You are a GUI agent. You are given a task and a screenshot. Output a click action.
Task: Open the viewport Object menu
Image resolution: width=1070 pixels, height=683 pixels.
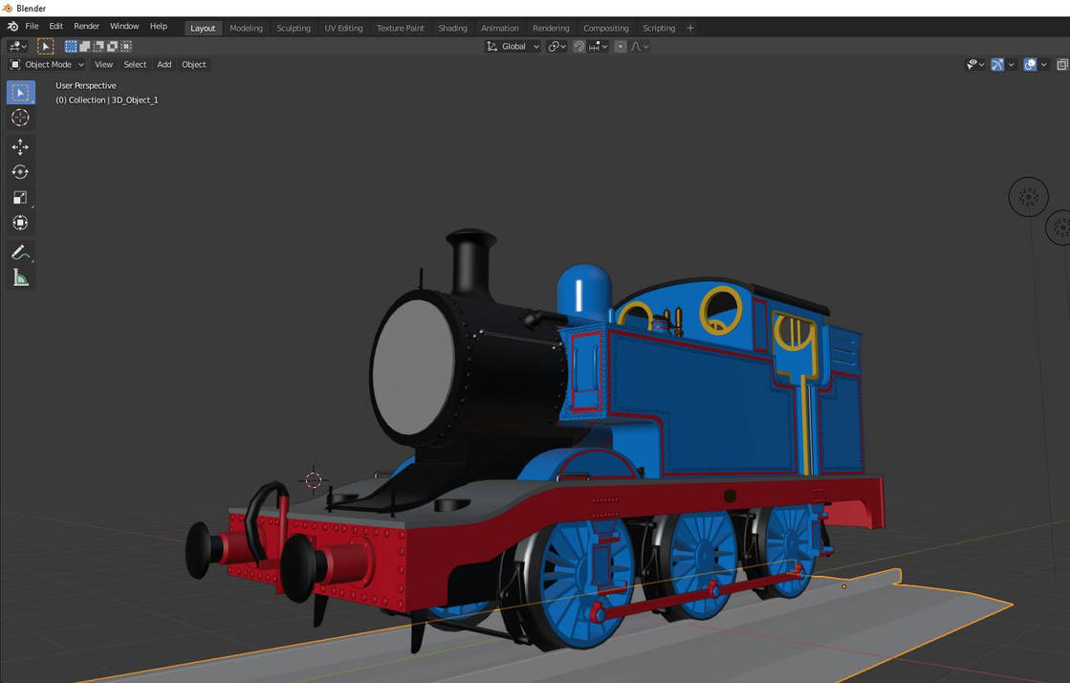(x=194, y=64)
